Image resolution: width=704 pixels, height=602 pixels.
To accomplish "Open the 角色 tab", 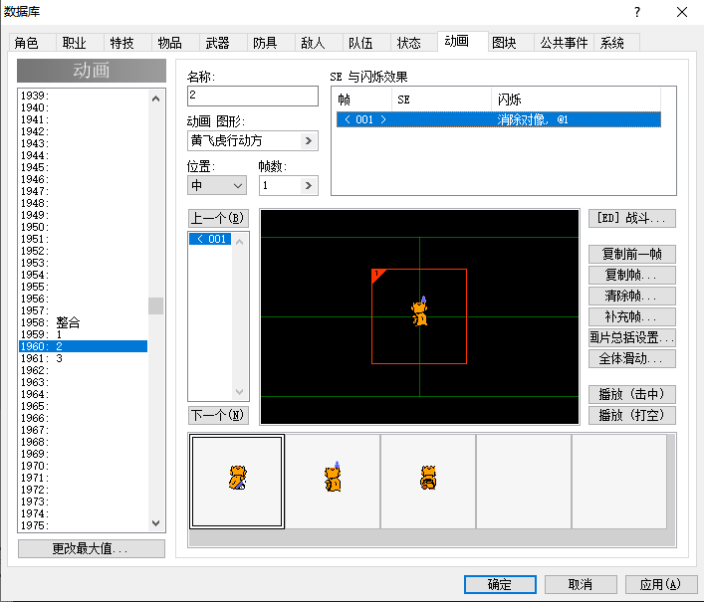I will click(x=32, y=43).
